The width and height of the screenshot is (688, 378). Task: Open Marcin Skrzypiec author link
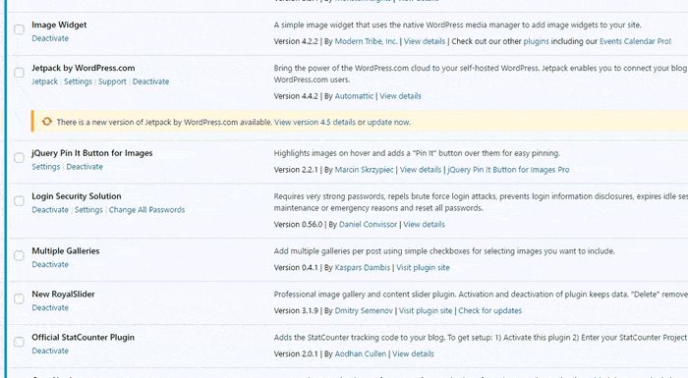(365, 170)
